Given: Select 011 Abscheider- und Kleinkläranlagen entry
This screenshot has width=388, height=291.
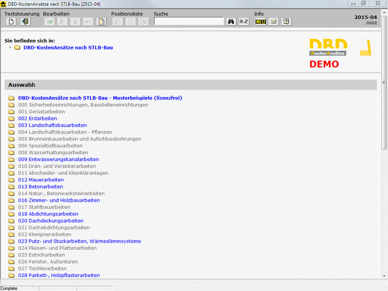Looking at the screenshot, I should (x=63, y=173).
